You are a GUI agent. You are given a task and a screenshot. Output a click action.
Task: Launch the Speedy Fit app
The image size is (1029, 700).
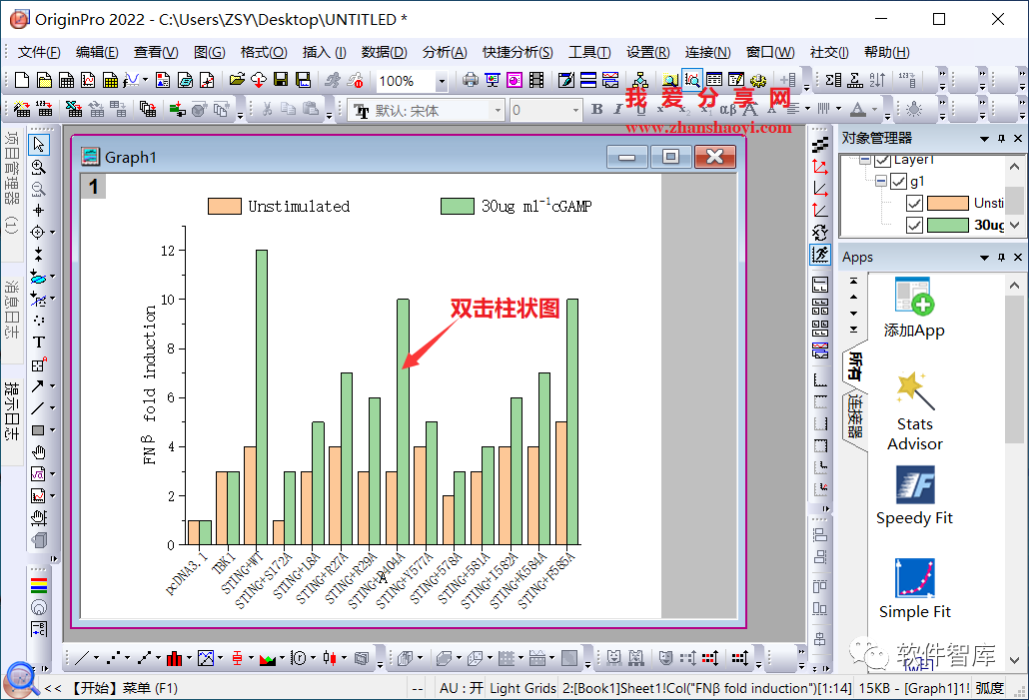pos(915,496)
